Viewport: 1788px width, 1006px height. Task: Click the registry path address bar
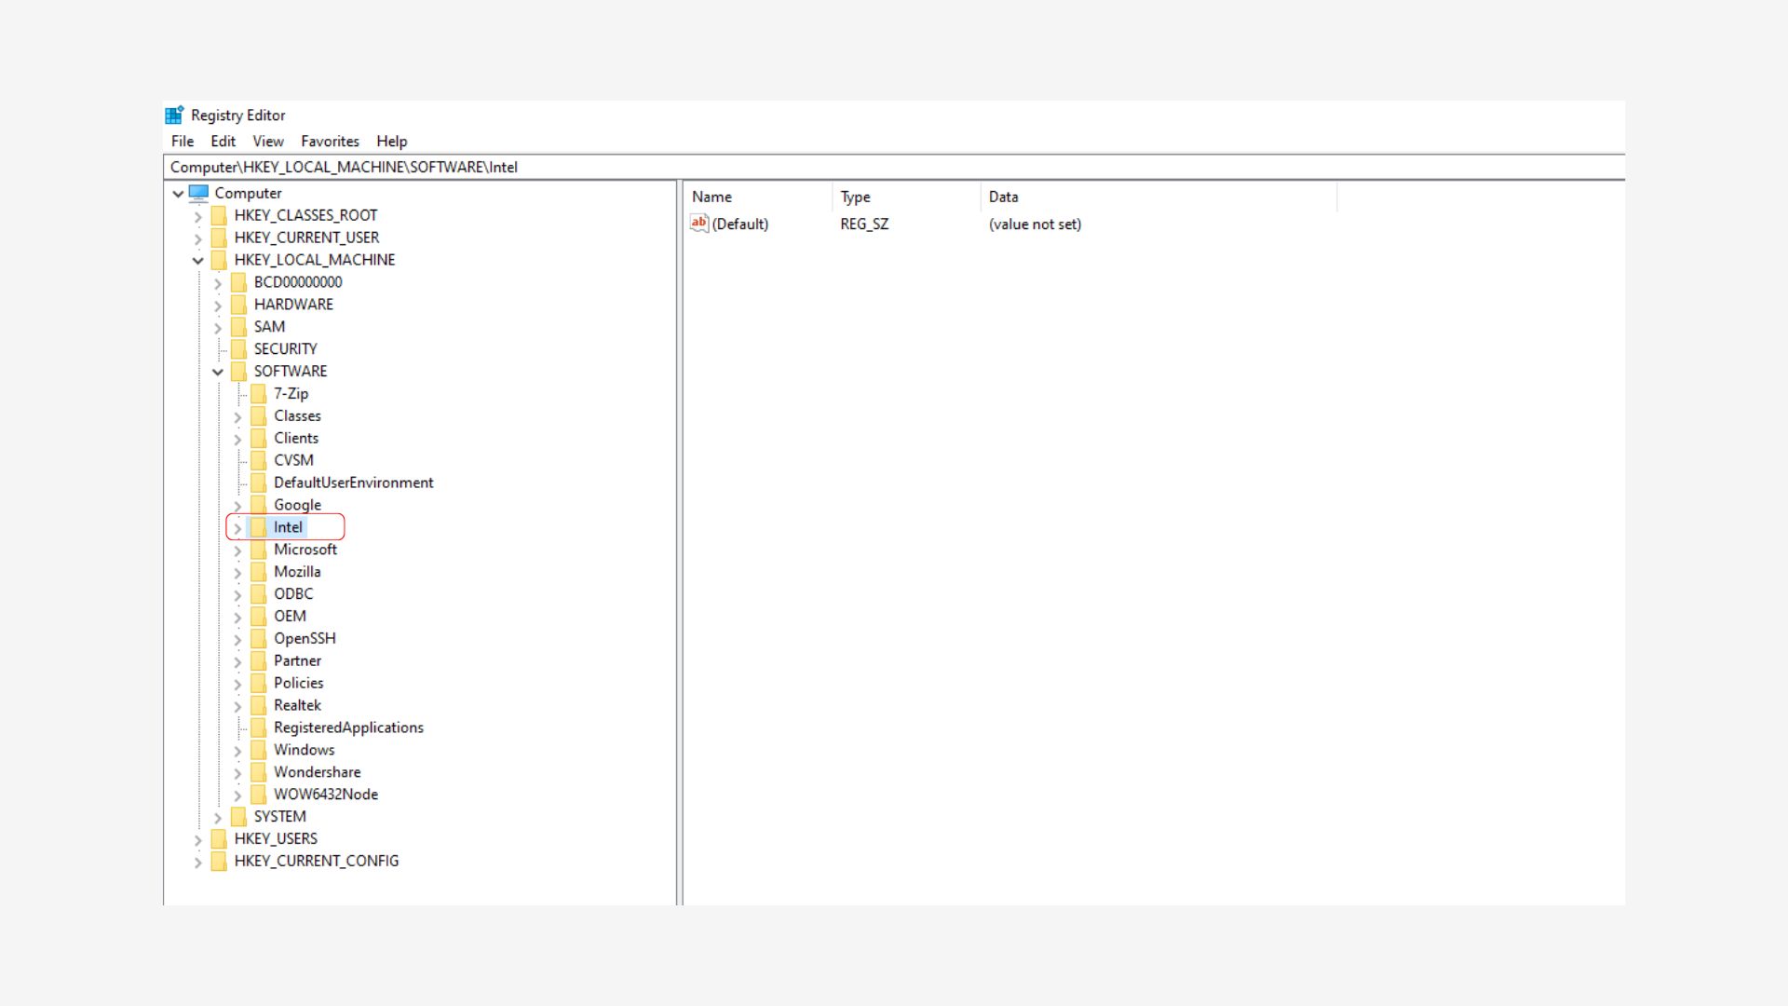[x=838, y=168]
